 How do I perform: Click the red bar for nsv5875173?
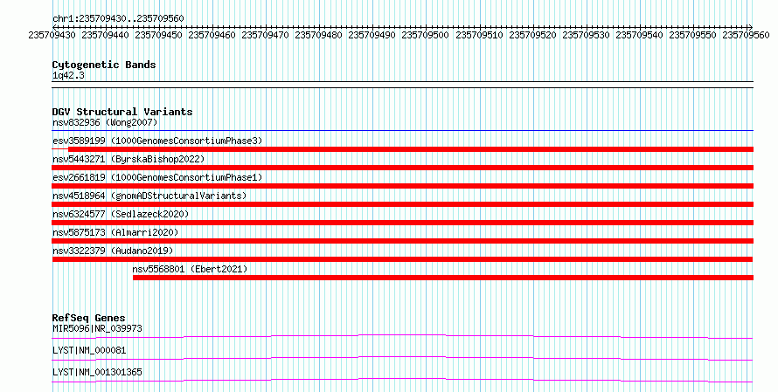[402, 241]
